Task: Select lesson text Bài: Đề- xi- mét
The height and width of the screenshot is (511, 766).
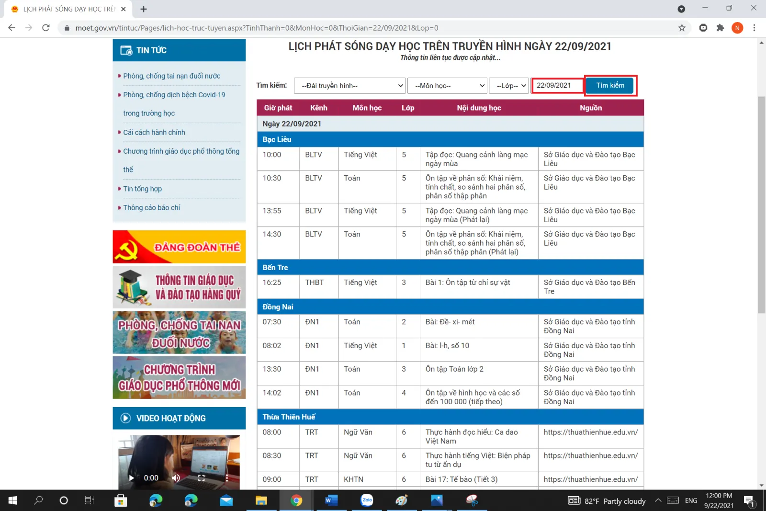Action: click(450, 322)
